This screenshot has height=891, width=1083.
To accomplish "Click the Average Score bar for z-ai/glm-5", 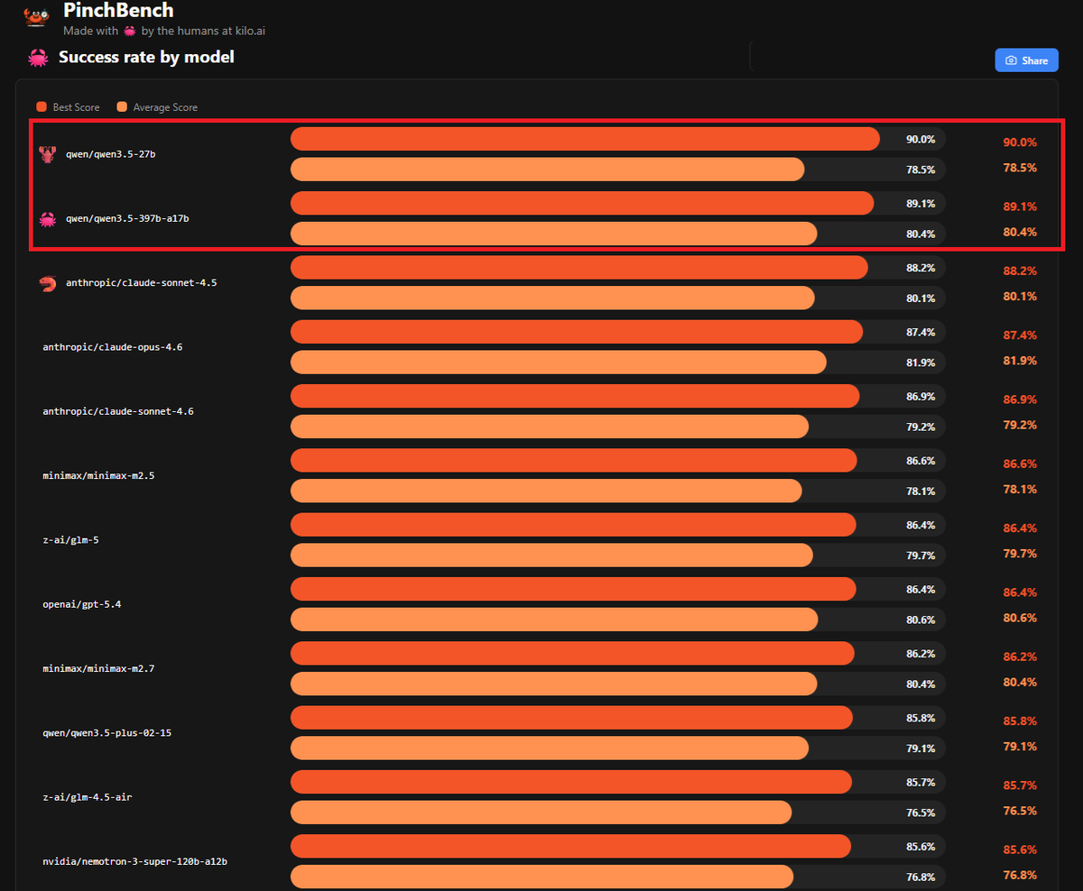I will (551, 555).
